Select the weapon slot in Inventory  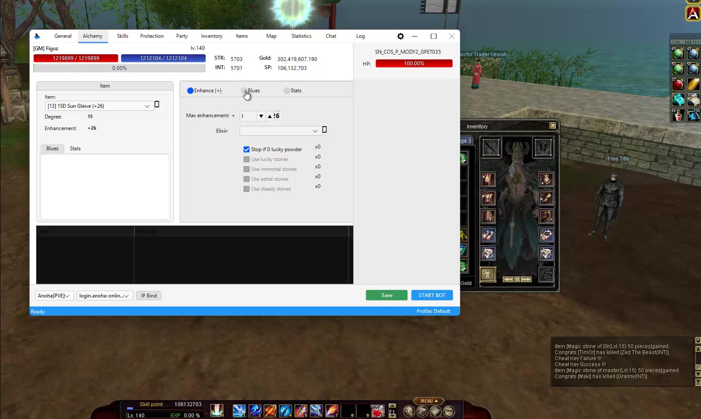coord(491,148)
